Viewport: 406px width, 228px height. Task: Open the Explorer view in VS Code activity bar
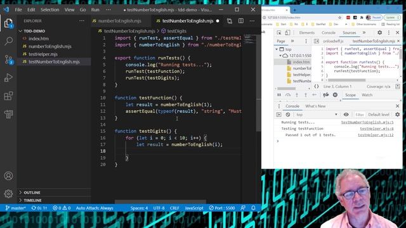pos(8,23)
